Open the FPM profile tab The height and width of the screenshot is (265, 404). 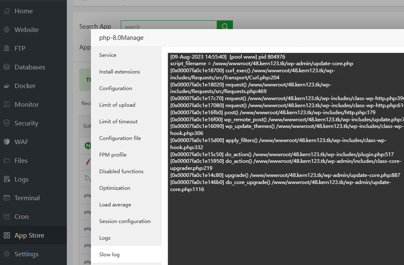pos(113,155)
